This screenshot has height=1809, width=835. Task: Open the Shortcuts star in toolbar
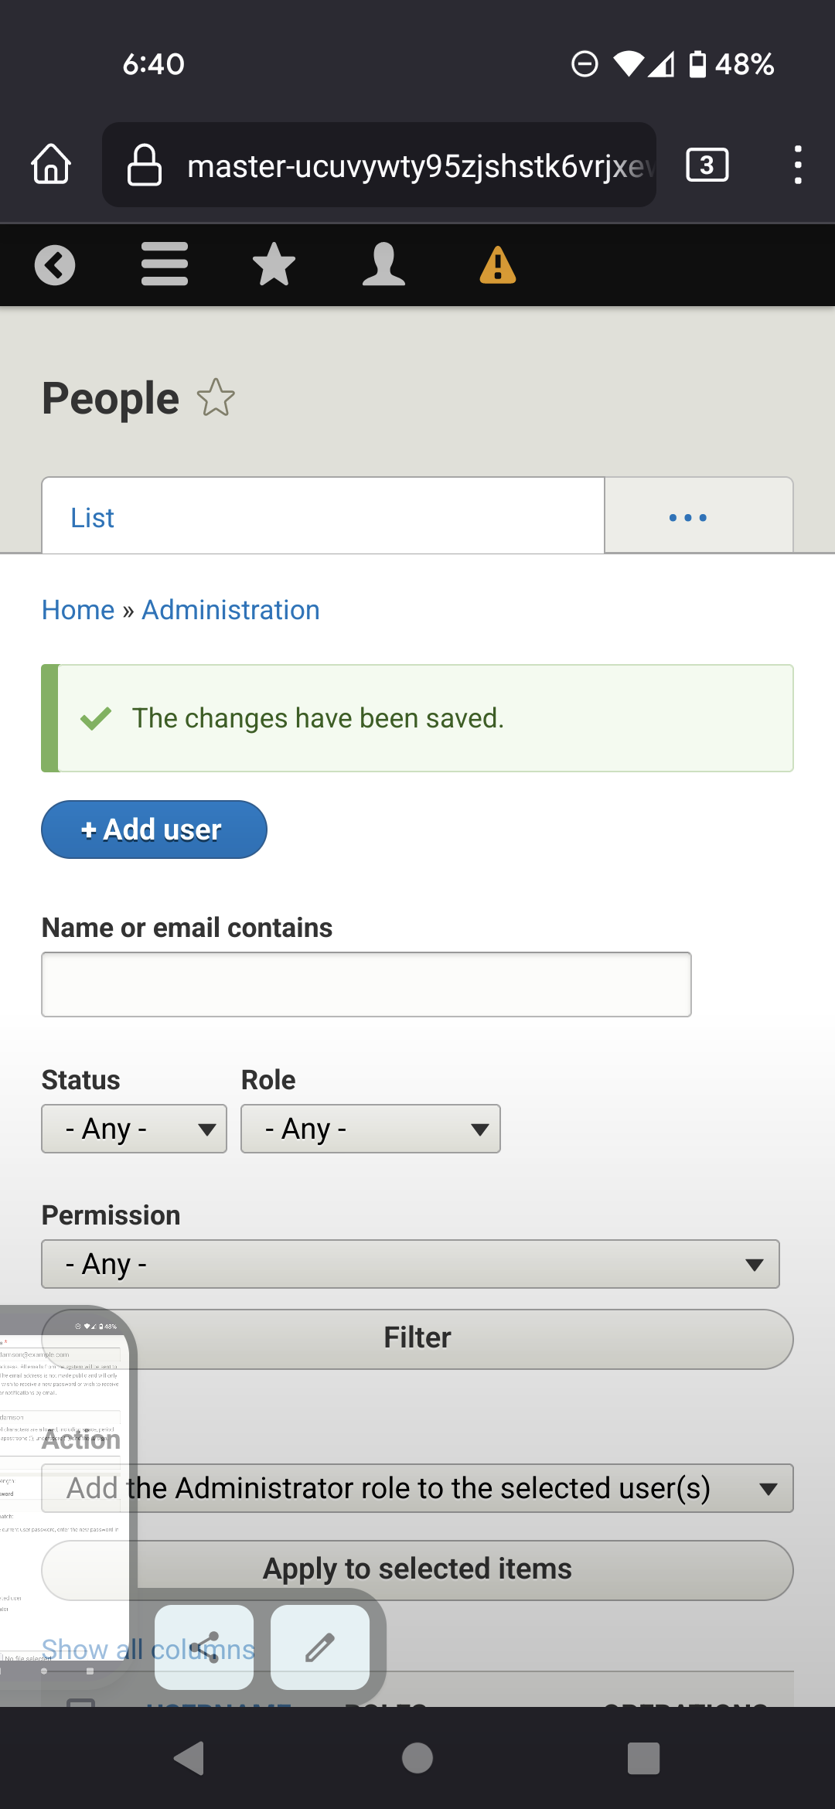tap(274, 264)
